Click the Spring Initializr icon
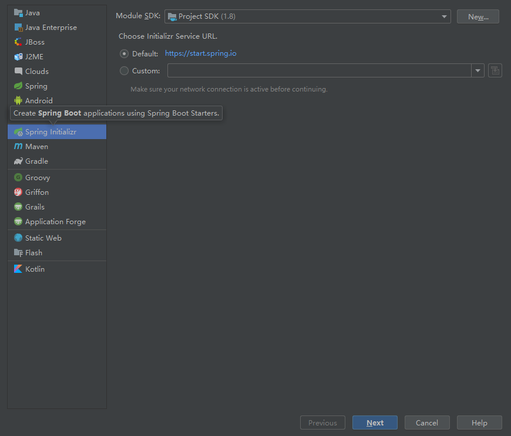The height and width of the screenshot is (436, 511). click(x=18, y=132)
